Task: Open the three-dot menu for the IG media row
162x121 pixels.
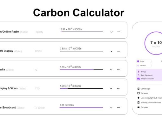Action: click(118, 70)
